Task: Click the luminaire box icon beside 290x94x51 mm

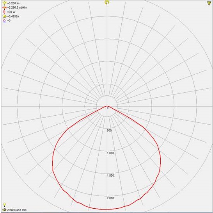Action: (x=4, y=210)
